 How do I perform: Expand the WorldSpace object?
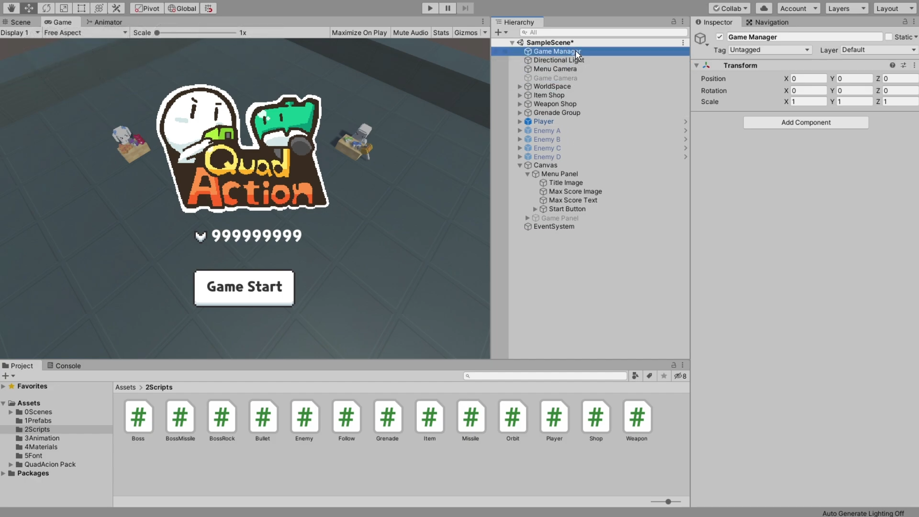(x=520, y=87)
